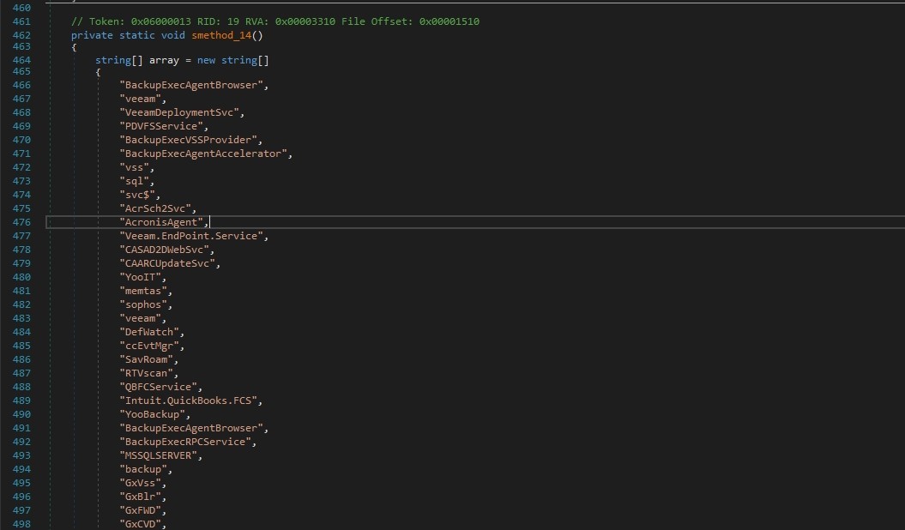The image size is (905, 530).
Task: Click the "Intuit.QuickBooks.FCS" string
Action: click(x=188, y=401)
